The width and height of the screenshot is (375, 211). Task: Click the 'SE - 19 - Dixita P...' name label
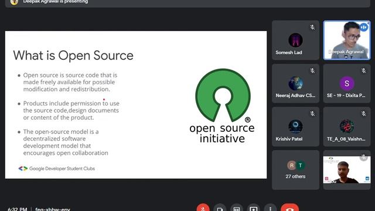[x=346, y=96]
